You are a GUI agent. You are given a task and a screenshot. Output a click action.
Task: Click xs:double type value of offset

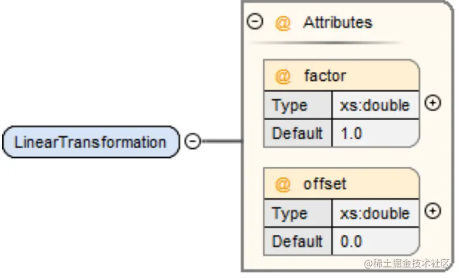[375, 213]
